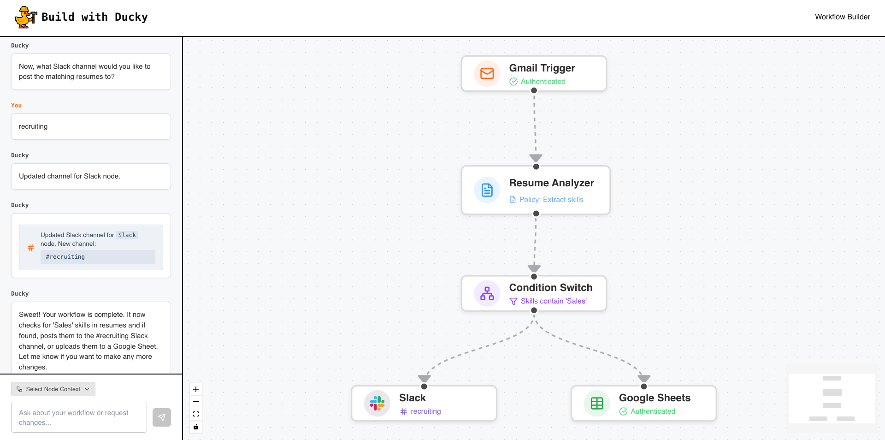Click the 'recruiting' user message
This screenshot has width=885, height=440.
coord(91,126)
